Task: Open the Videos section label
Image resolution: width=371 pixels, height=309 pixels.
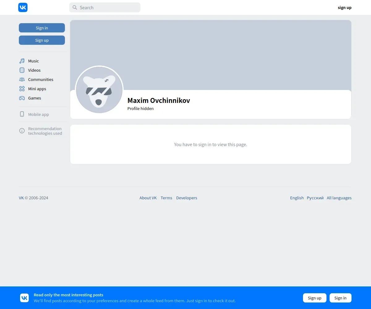Action: coord(34,70)
